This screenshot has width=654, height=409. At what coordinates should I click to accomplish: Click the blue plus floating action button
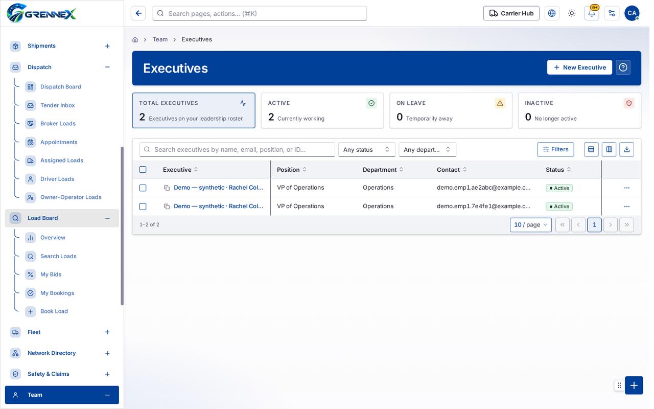634,385
